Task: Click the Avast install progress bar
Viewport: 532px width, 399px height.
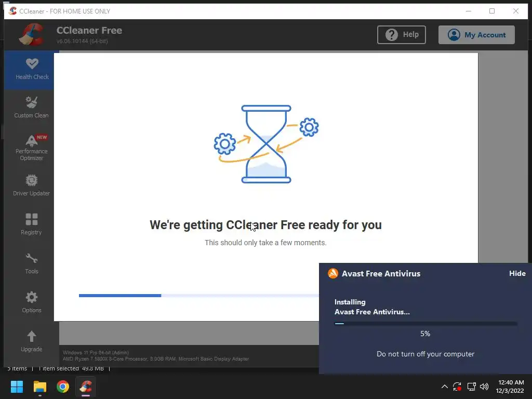Action: (426, 324)
